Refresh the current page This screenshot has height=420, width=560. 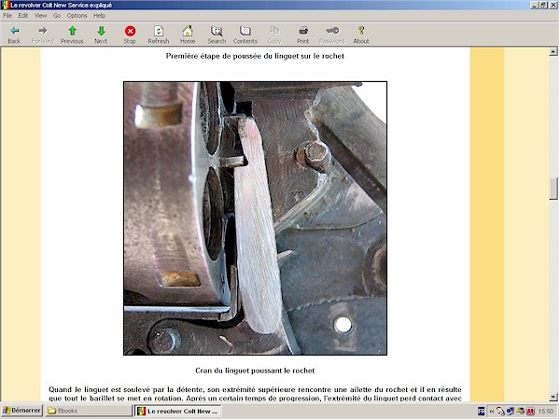pos(159,35)
